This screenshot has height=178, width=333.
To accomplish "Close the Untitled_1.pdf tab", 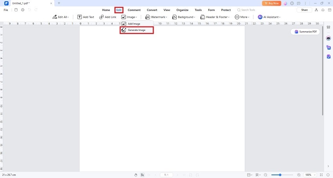I will pos(51,4).
